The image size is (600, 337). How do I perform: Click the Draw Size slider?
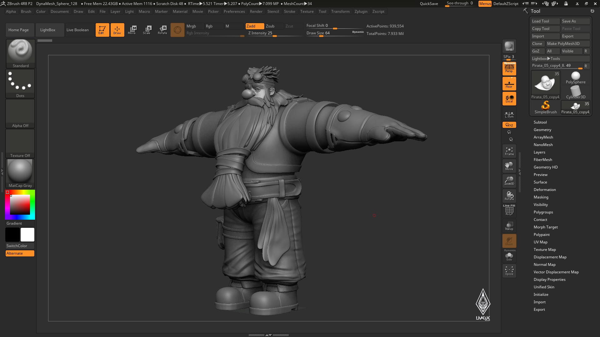point(335,33)
